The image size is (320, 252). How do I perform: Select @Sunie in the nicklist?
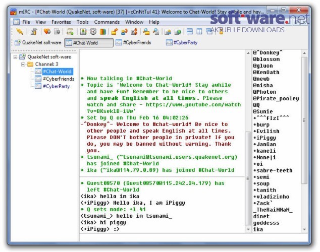263,112
